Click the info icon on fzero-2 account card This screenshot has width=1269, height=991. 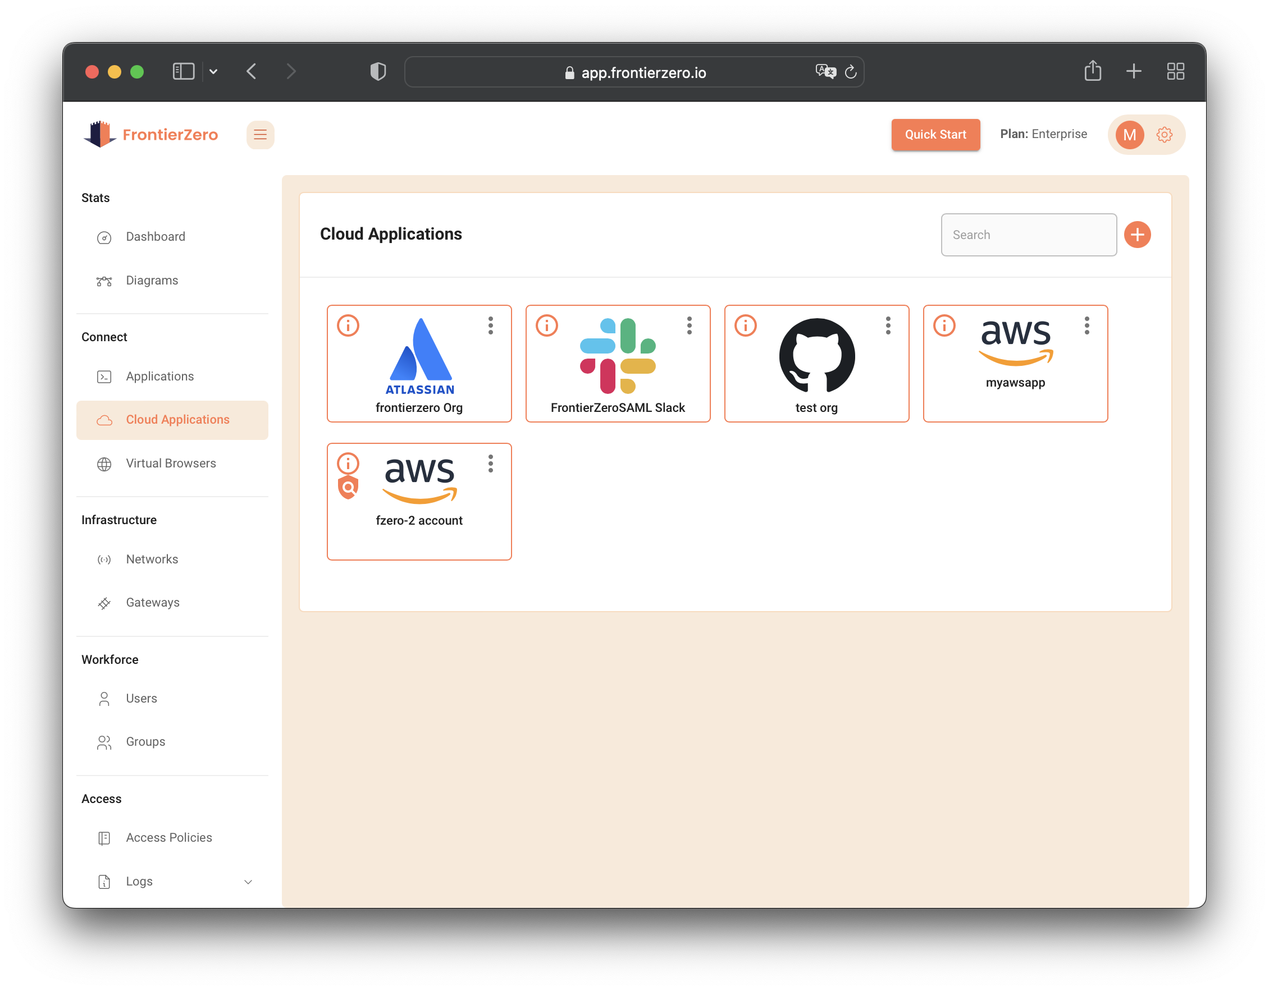[x=348, y=464]
